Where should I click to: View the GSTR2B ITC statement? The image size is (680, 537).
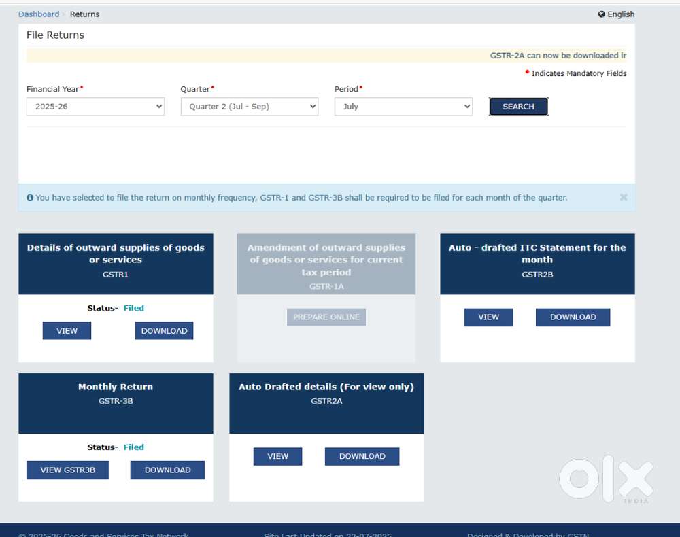(x=488, y=317)
